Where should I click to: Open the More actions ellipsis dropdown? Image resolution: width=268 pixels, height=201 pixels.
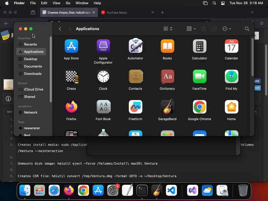pos(227,29)
